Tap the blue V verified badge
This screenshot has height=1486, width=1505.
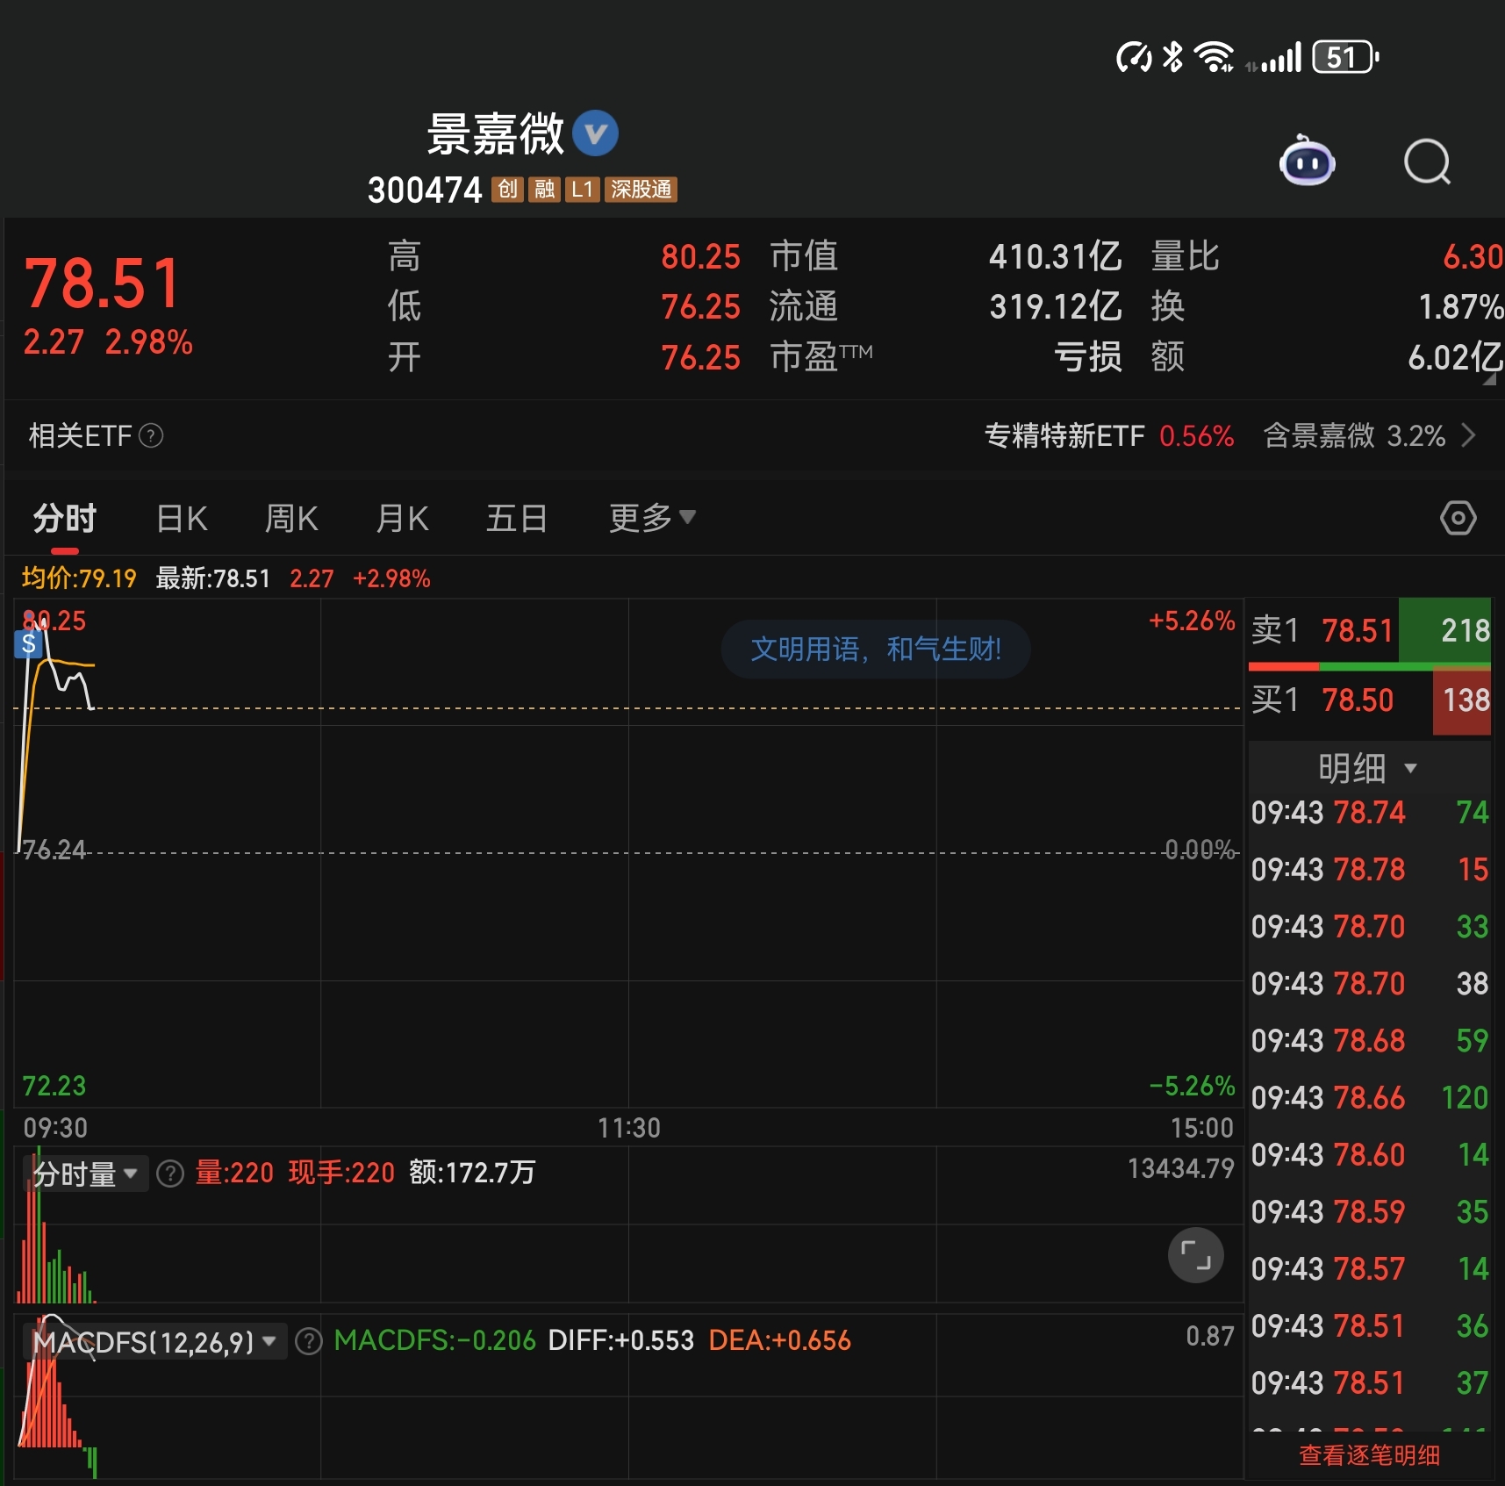pyautogui.click(x=595, y=133)
